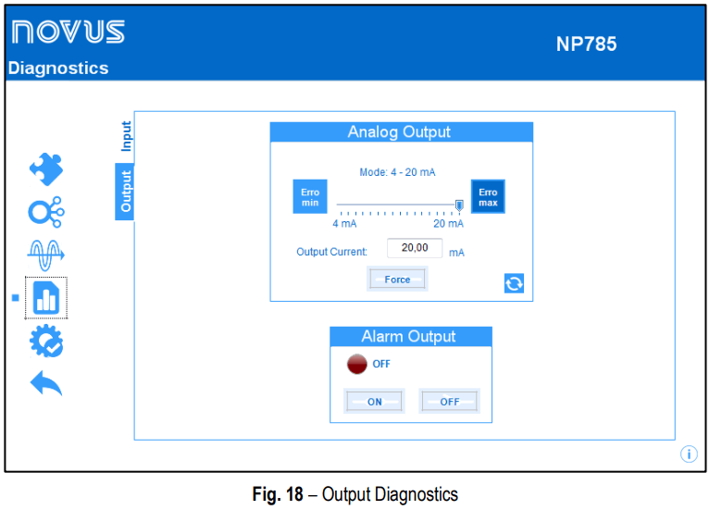Image resolution: width=710 pixels, height=510 pixels.
Task: Click the red alarm status indicator
Action: pyautogui.click(x=356, y=364)
